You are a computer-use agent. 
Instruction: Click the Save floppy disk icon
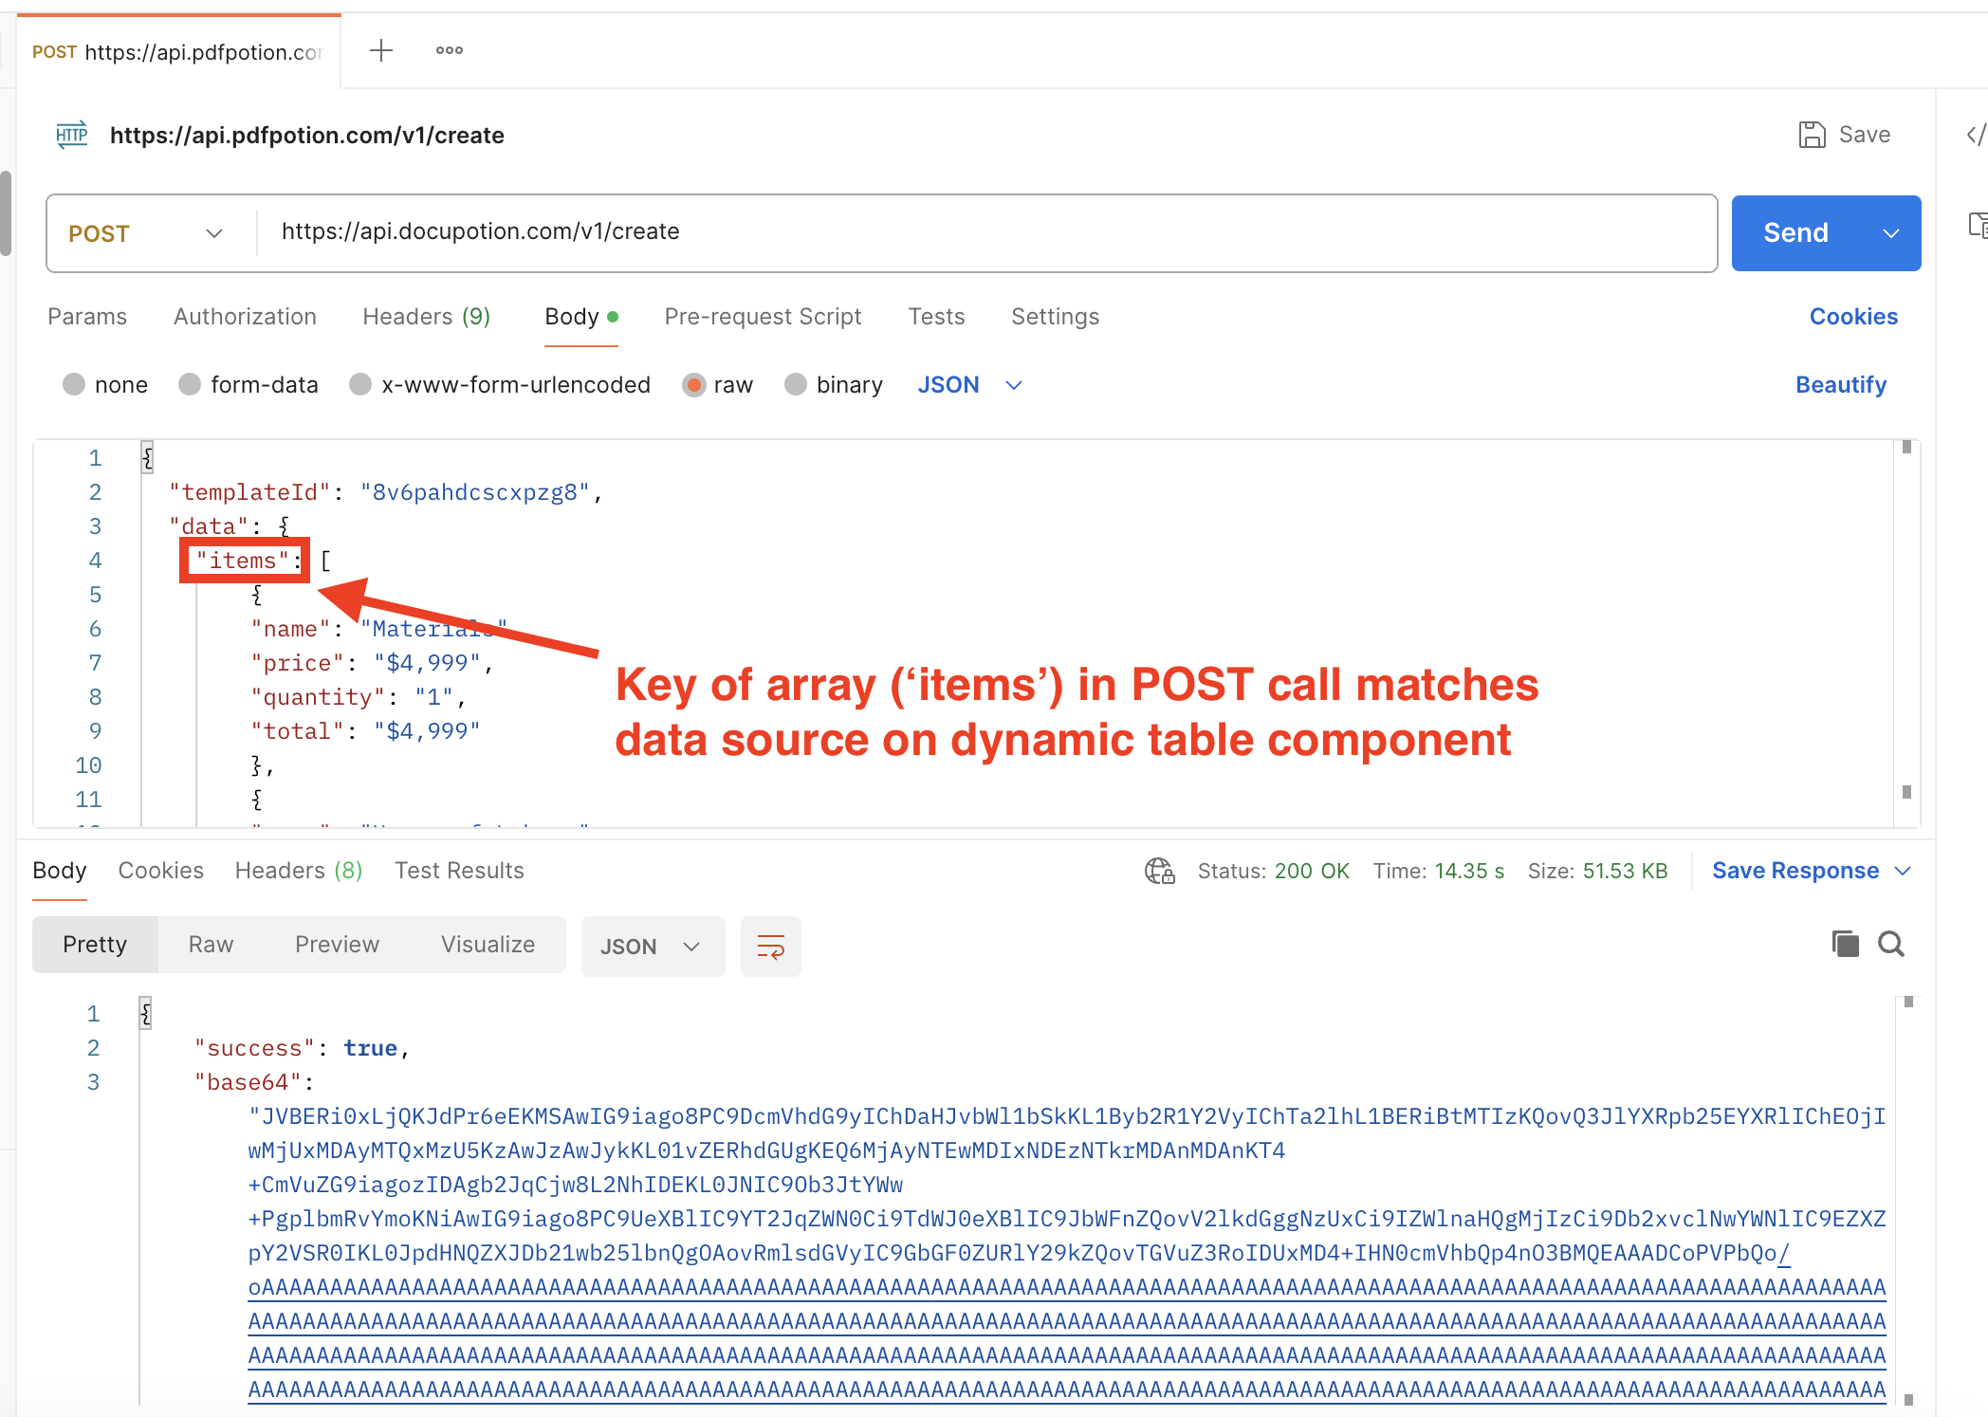pyautogui.click(x=1812, y=135)
